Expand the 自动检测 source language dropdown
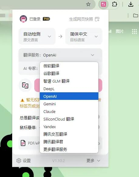 pyautogui.click(x=37, y=36)
